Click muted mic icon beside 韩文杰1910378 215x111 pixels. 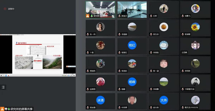click(x=182, y=108)
